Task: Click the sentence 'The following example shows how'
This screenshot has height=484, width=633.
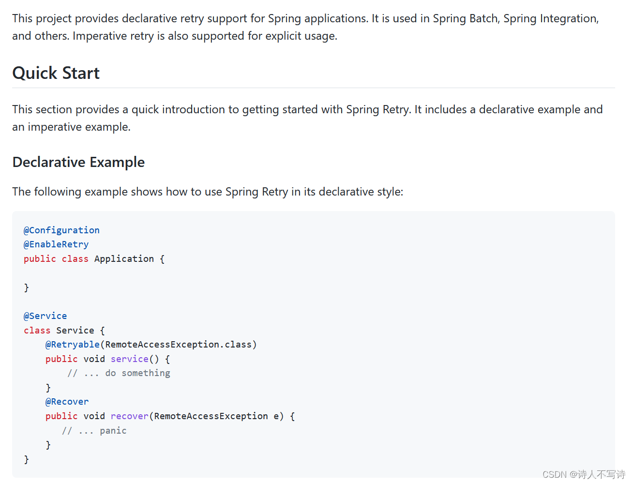Action: point(208,192)
